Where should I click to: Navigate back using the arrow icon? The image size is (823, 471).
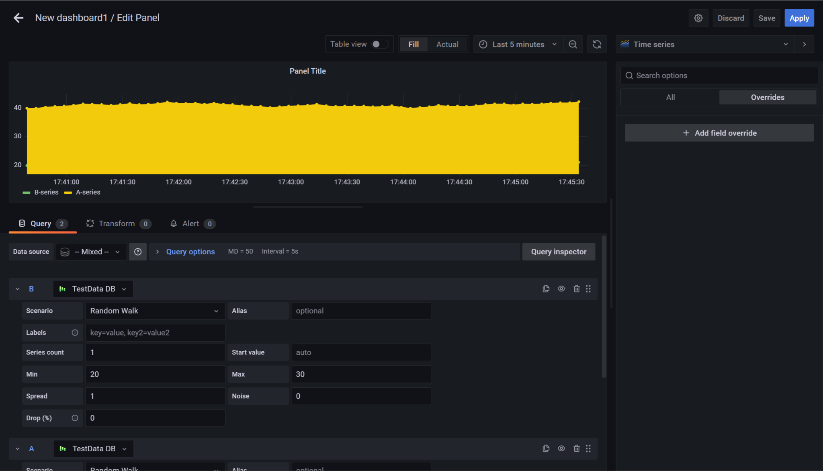pyautogui.click(x=18, y=18)
